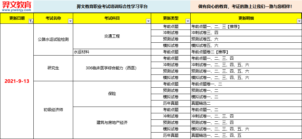Select the 模拟试卷一、二 cell

click(246, 97)
